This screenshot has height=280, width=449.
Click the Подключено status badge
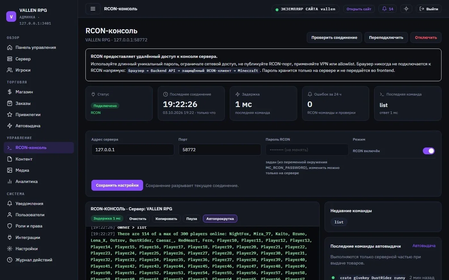[105, 106]
